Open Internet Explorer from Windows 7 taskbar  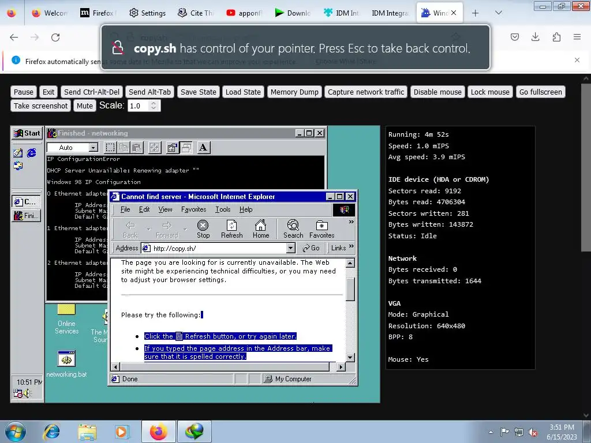(51, 431)
